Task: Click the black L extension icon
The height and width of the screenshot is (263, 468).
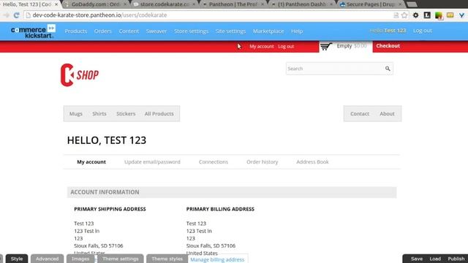Action: pos(427,15)
